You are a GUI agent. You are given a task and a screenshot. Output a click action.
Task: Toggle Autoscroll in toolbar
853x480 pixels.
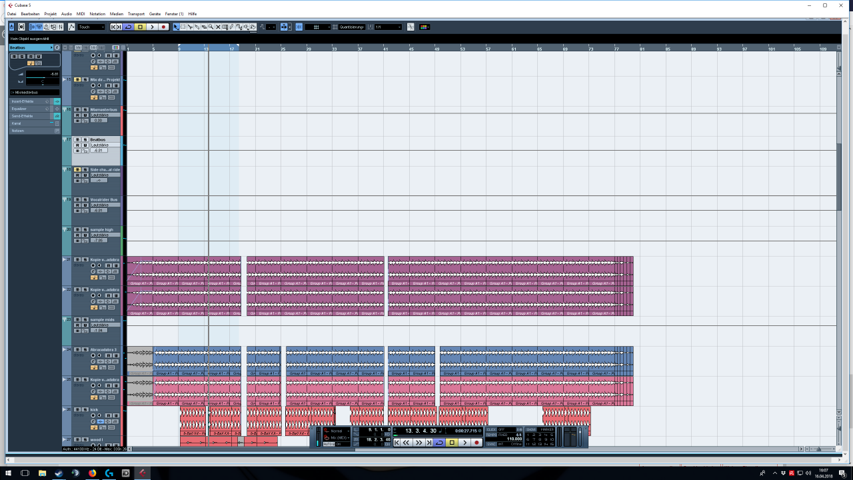point(284,27)
